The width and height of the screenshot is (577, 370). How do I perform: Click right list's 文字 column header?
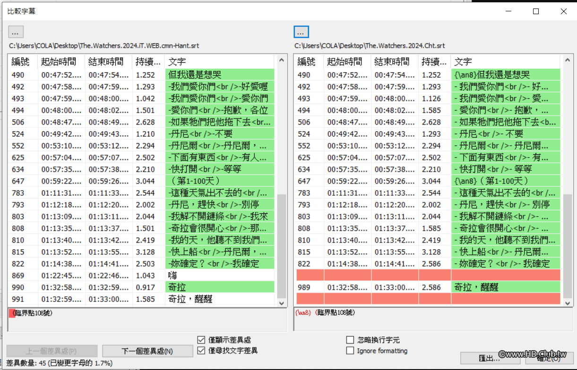tap(506, 61)
